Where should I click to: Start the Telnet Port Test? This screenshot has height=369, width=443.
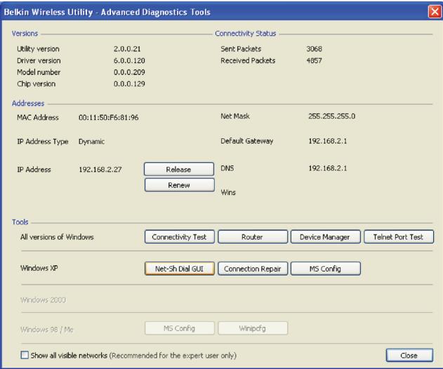click(398, 237)
